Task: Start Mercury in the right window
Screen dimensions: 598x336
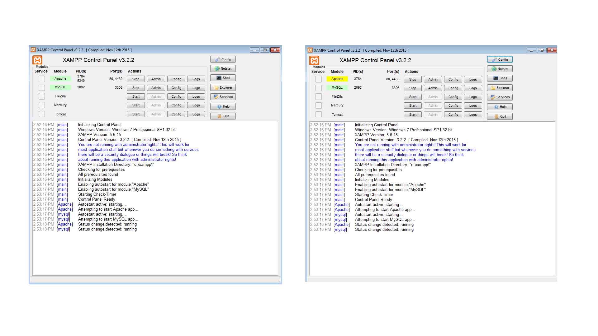Action: pos(413,105)
